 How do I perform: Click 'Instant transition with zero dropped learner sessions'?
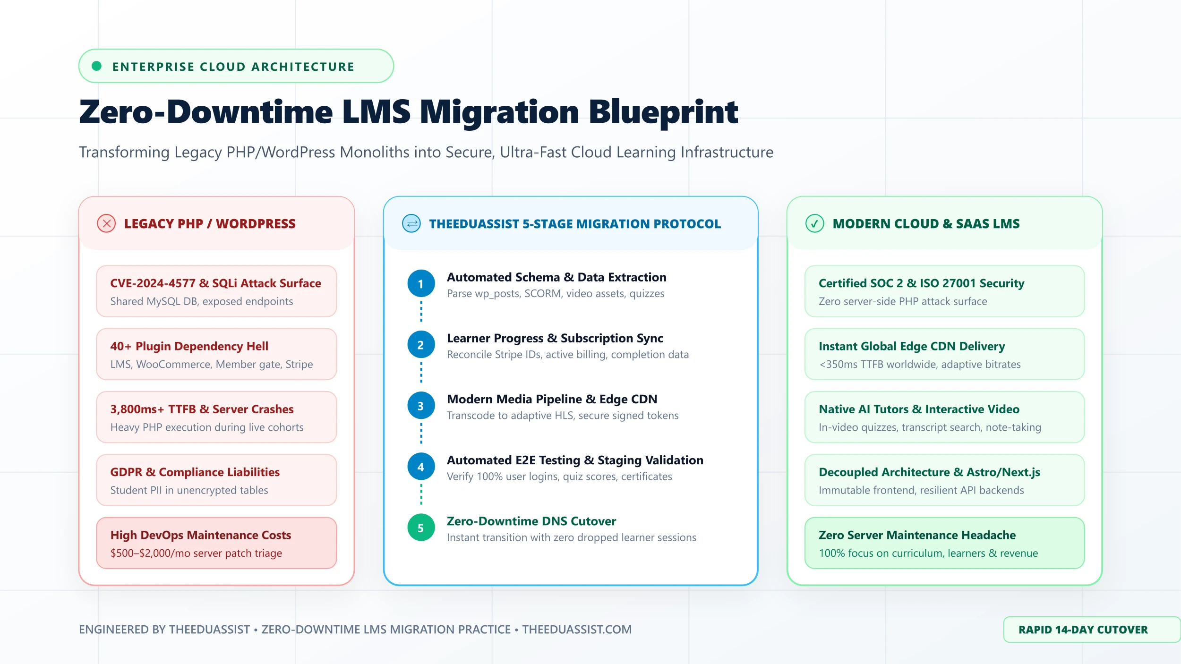coord(572,537)
